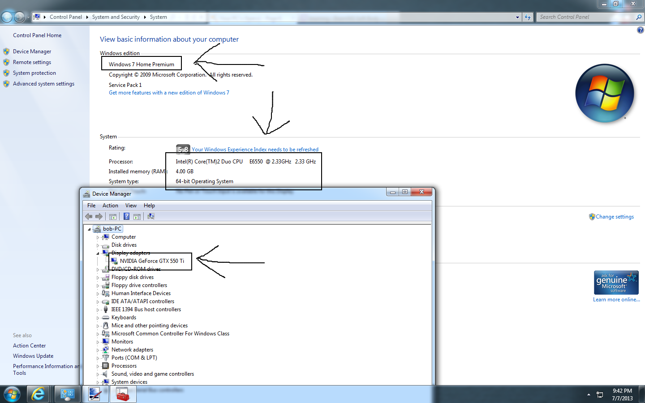Open Action Center link in See also
Screen dimensions: 645x403
coord(30,346)
